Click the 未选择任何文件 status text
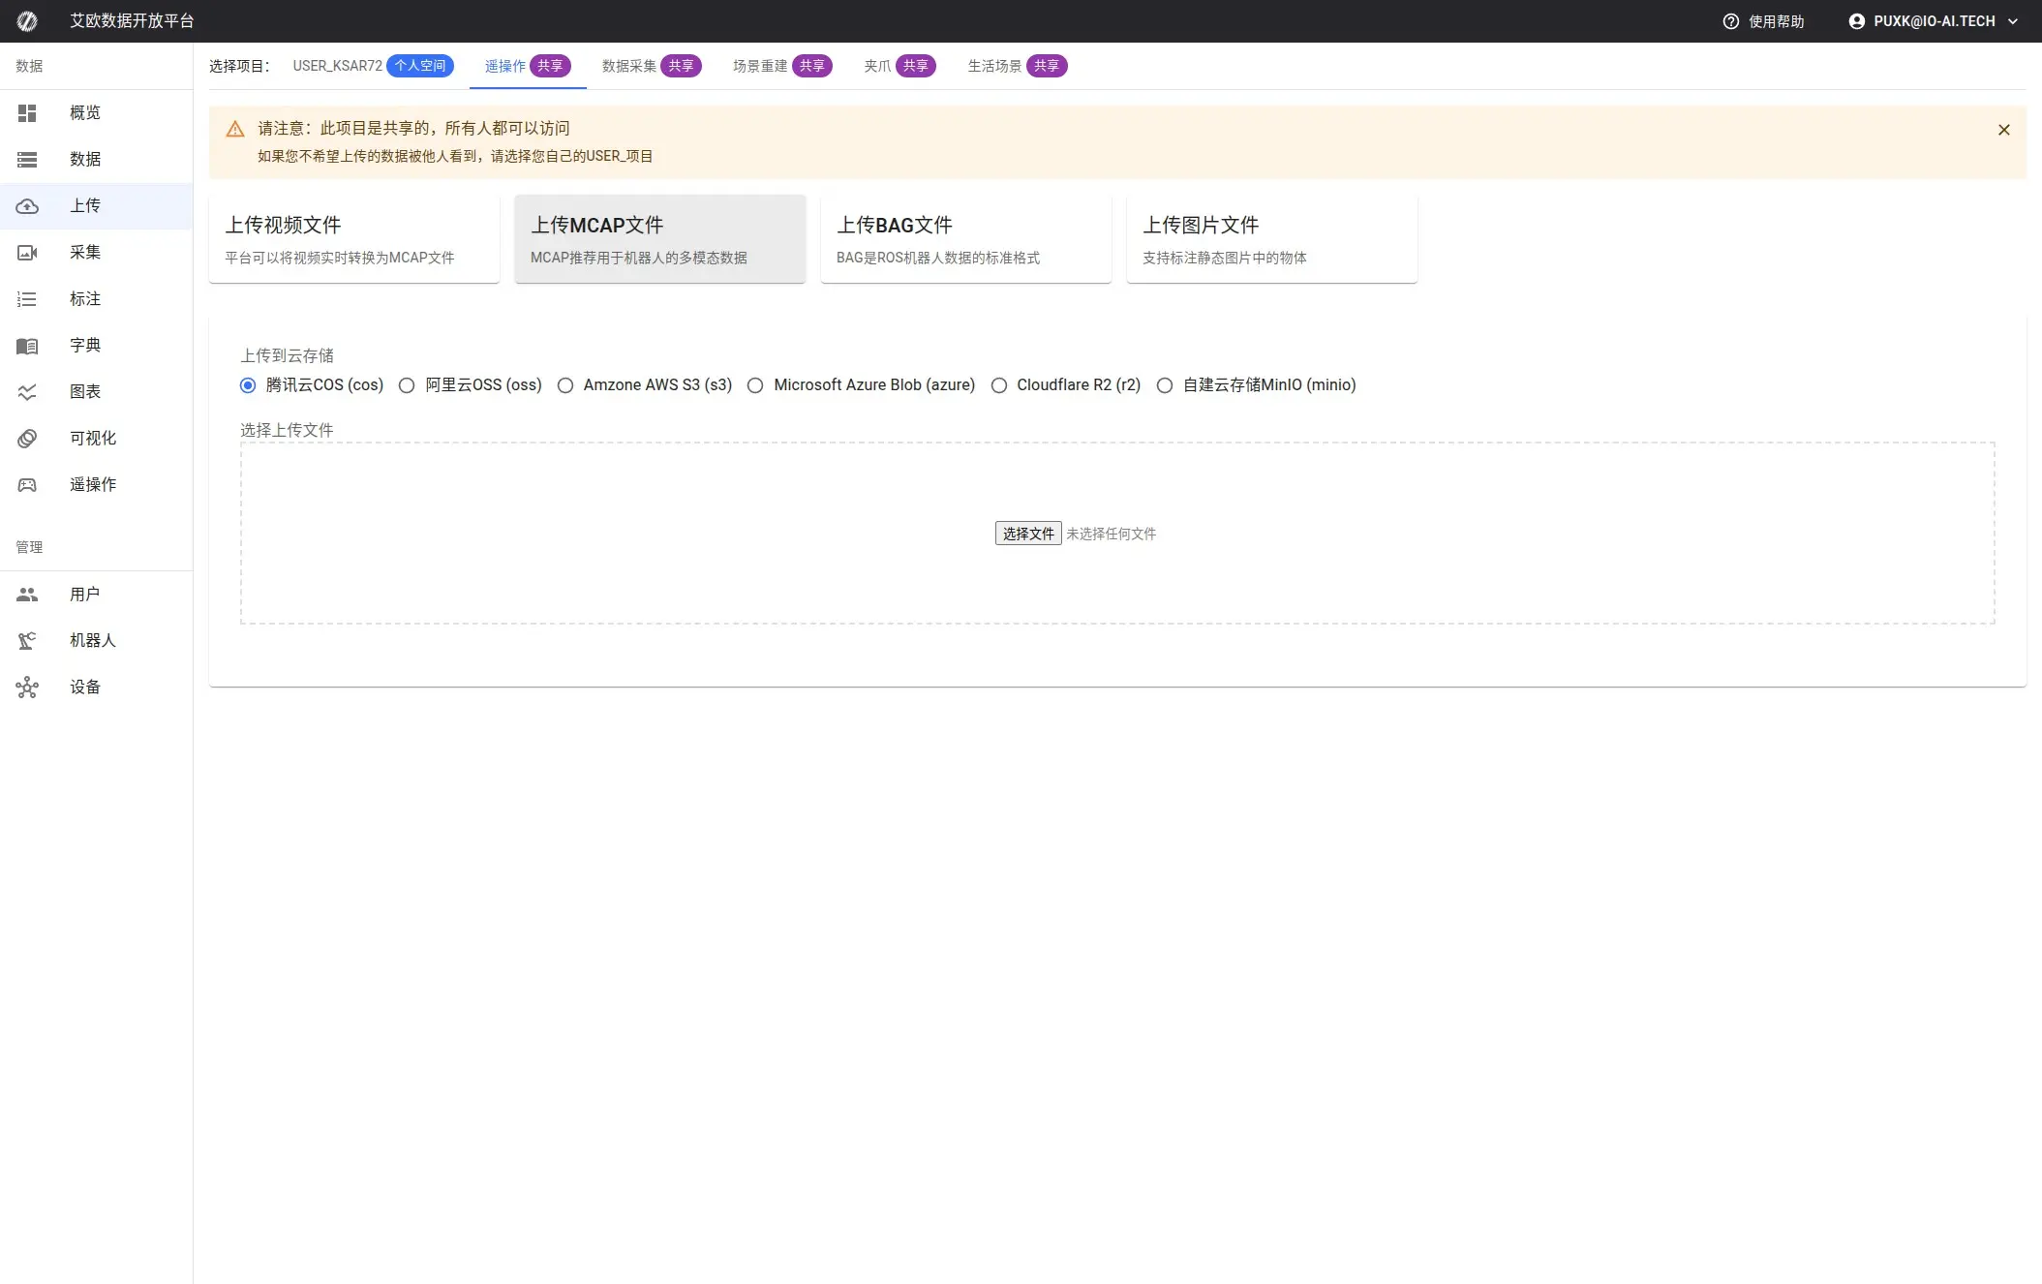This screenshot has height=1284, width=2042. (1112, 534)
